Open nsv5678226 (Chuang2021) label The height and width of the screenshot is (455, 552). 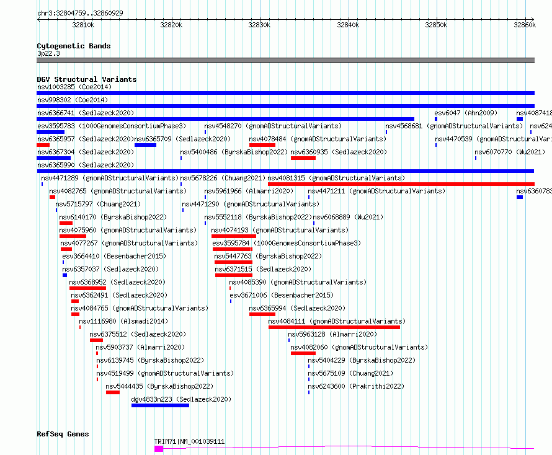point(223,178)
